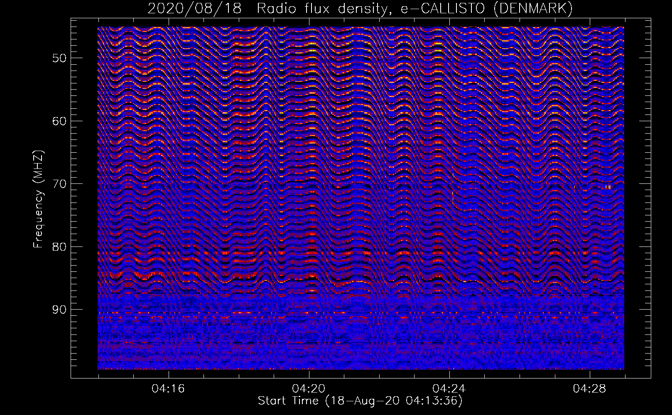Click the 04:28 time tick label
Image resolution: width=672 pixels, height=415 pixels.
click(x=589, y=389)
